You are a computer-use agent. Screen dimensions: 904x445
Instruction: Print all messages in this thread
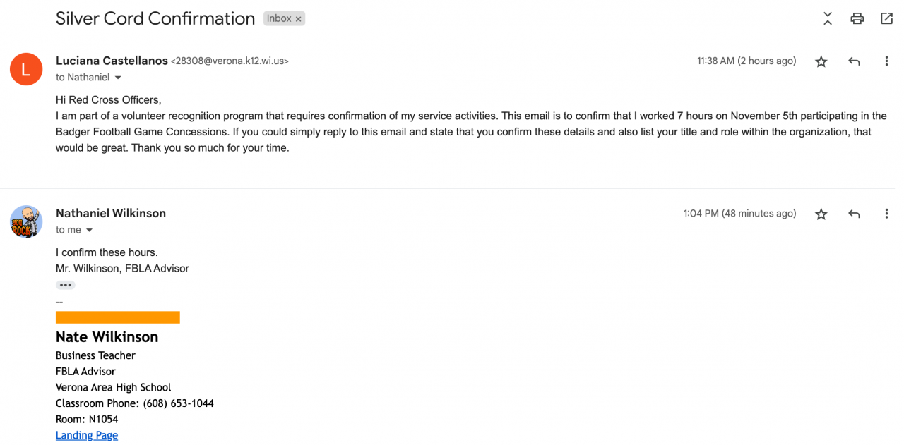pyautogui.click(x=857, y=19)
